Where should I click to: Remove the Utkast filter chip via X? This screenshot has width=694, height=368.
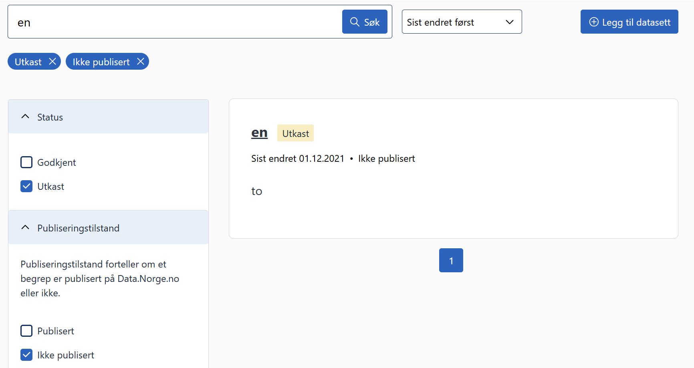tap(52, 61)
